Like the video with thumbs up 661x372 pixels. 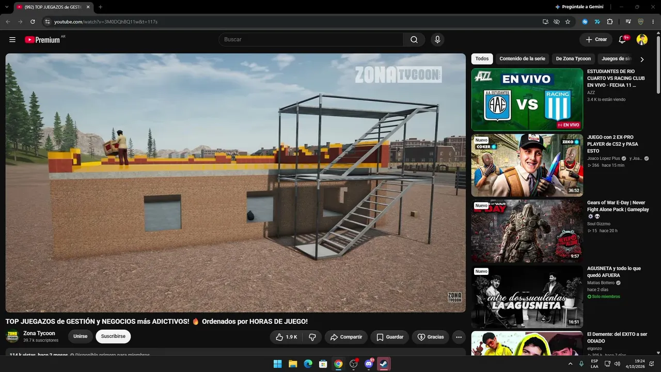click(x=286, y=337)
